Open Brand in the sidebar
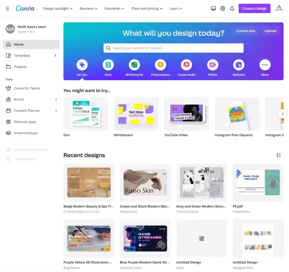 (x=31, y=99)
